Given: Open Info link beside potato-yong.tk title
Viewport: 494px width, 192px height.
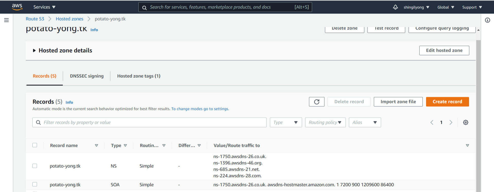Looking at the screenshot, I should (94, 30).
